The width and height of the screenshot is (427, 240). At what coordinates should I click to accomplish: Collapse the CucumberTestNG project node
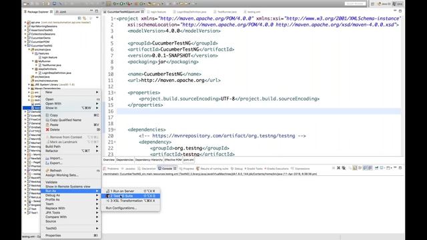pos(25,46)
